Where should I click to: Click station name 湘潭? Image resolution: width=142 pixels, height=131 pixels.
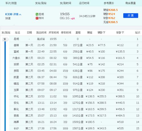coord(16,122)
